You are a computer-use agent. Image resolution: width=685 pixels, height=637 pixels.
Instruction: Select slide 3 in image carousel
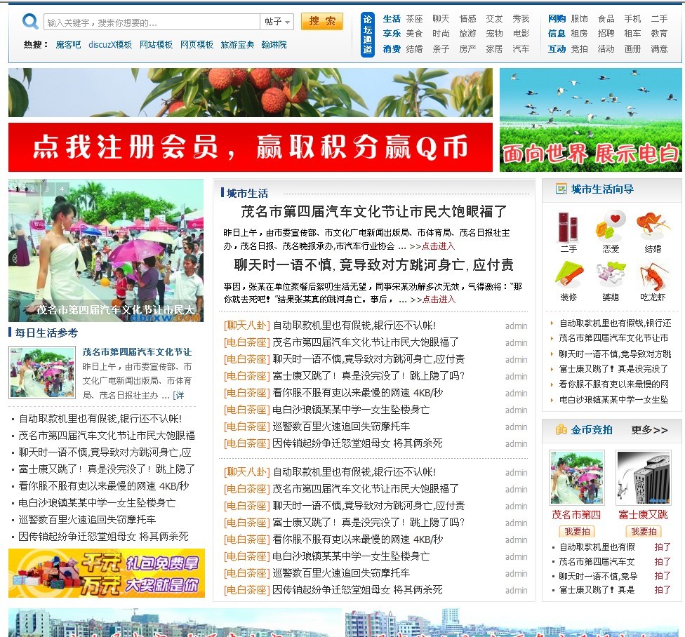[47, 189]
